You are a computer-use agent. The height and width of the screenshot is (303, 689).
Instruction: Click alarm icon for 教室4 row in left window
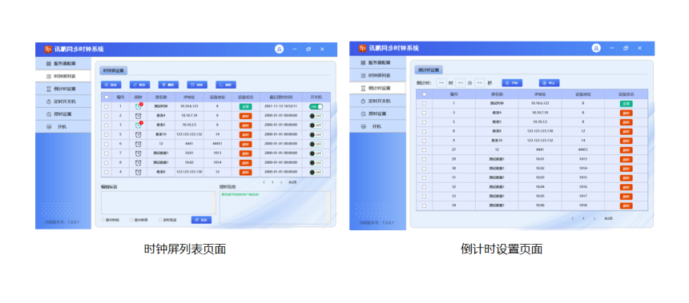(139, 116)
